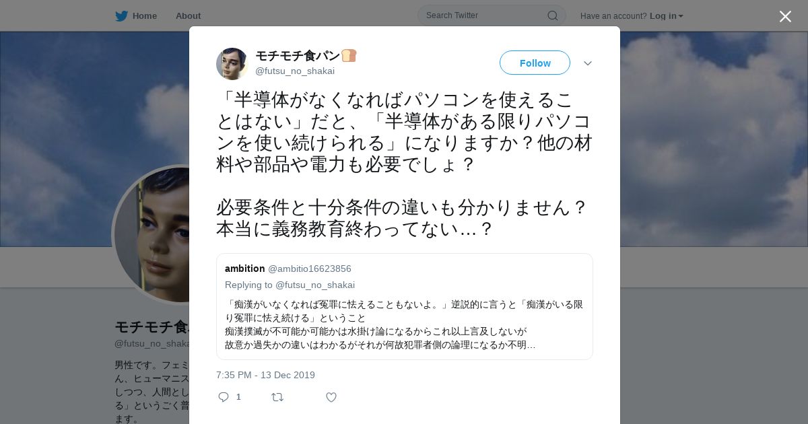This screenshot has height=424, width=808.
Task: Click the ambition name in the quoted tweet
Action: (x=245, y=269)
